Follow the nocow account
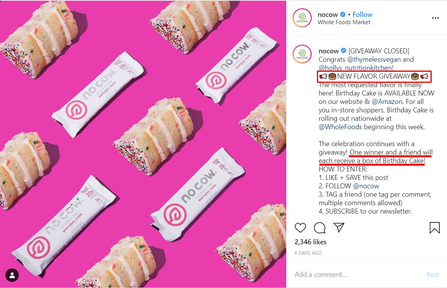 362,14
